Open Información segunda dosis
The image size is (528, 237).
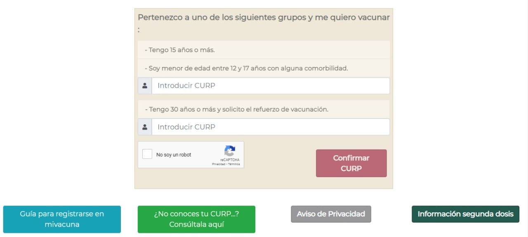tap(465, 214)
